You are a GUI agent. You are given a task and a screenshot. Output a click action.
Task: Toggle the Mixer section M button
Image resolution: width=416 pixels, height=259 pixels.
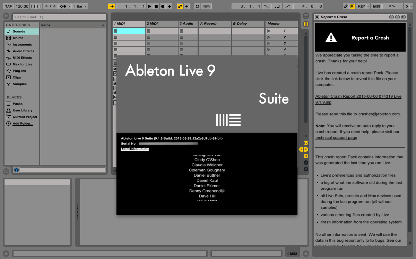(306, 156)
